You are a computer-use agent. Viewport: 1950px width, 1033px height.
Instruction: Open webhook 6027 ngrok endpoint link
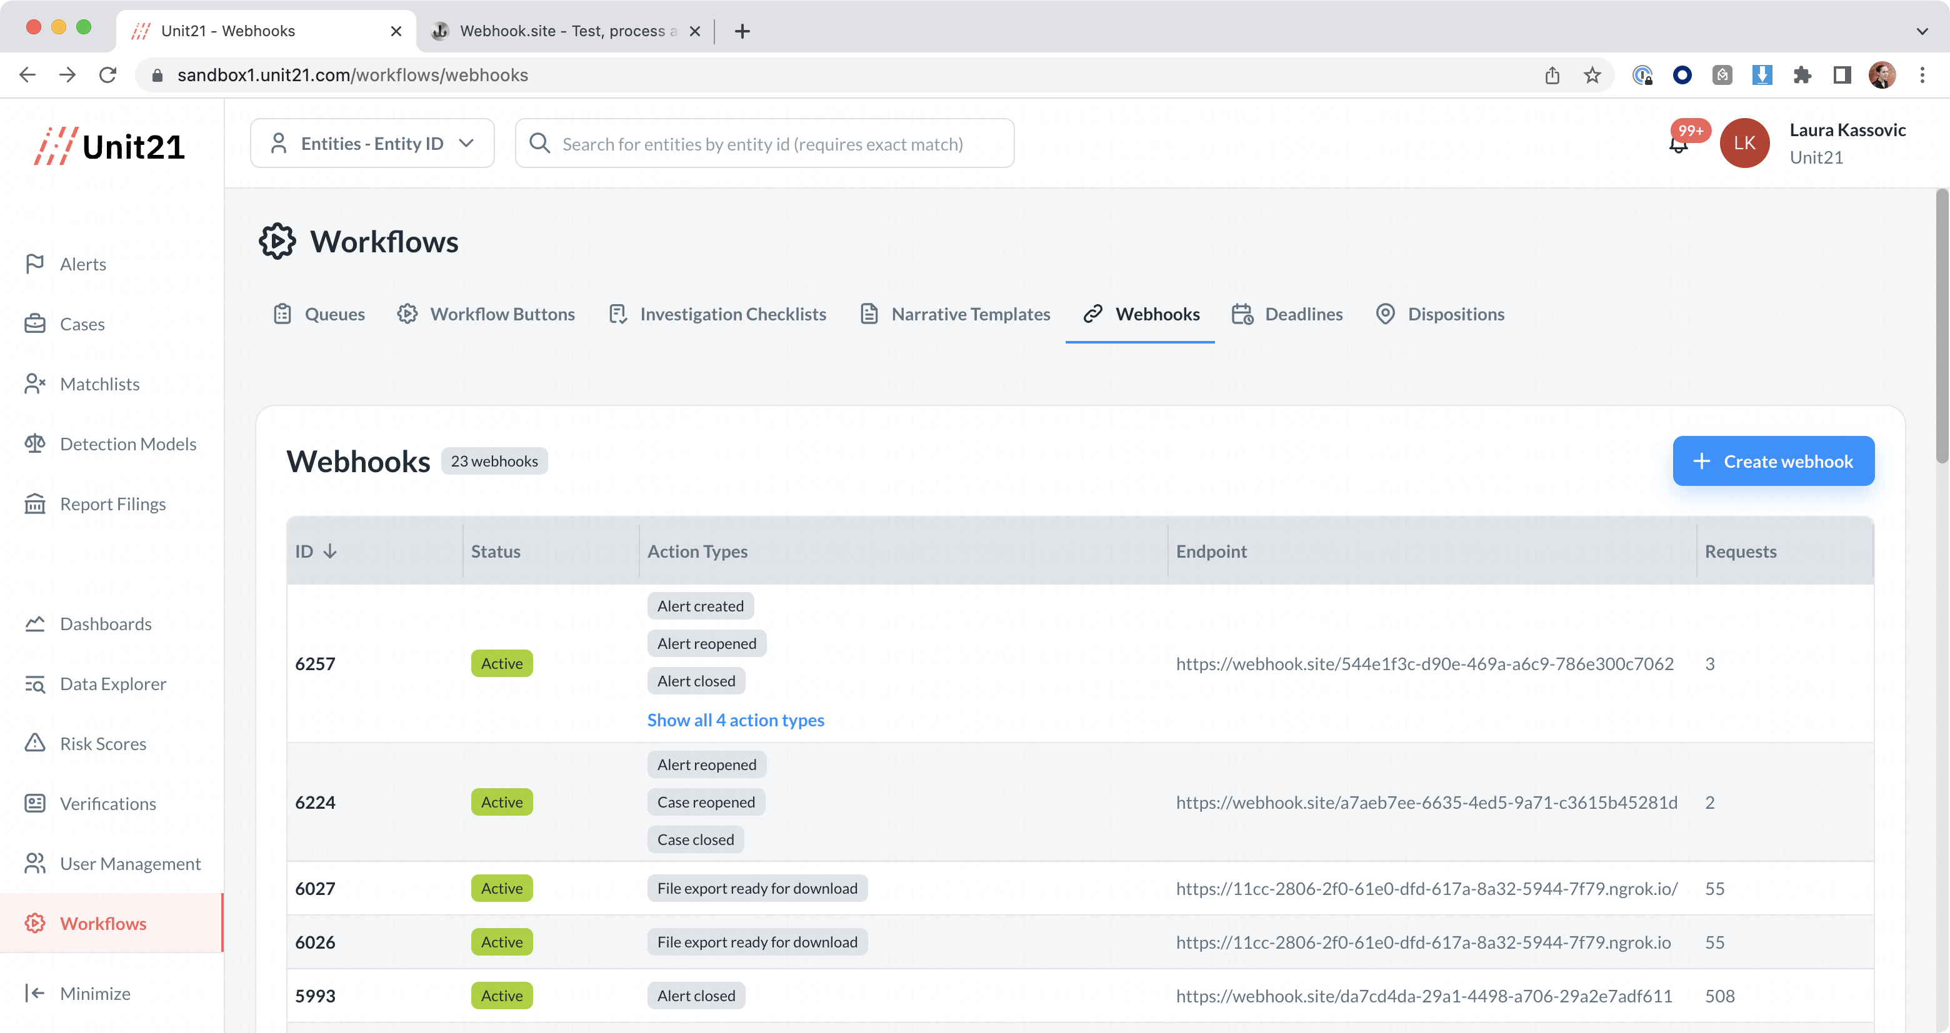click(x=1426, y=889)
